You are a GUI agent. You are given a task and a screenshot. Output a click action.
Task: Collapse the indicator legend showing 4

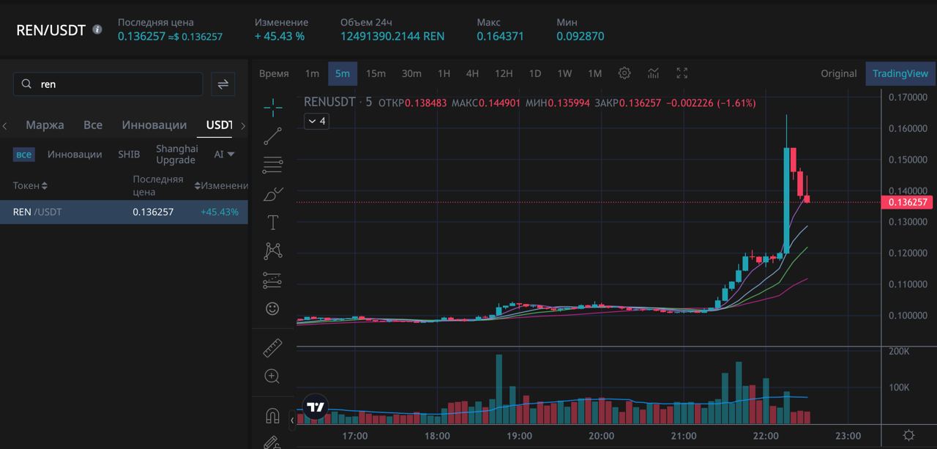(x=316, y=121)
